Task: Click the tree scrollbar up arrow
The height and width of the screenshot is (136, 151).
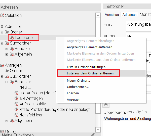Action: 98,15
